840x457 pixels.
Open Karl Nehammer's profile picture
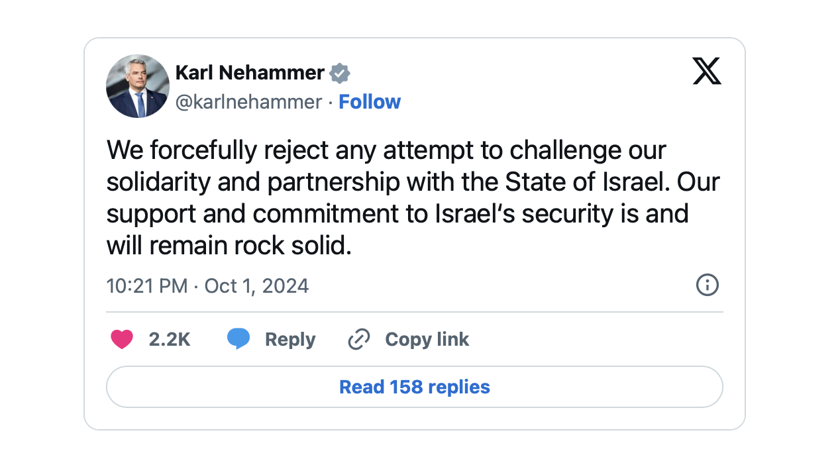click(x=138, y=86)
